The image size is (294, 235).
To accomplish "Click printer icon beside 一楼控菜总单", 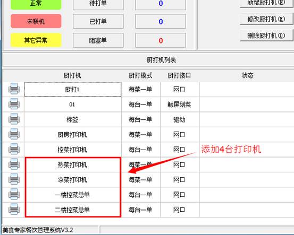I will (14, 194).
